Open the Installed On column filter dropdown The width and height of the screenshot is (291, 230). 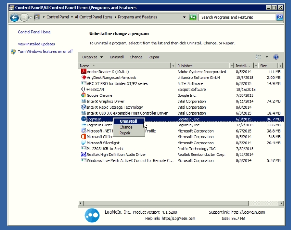click(256, 66)
